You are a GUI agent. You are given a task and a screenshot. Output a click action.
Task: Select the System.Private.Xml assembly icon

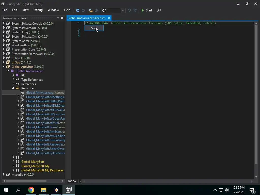(8, 36)
